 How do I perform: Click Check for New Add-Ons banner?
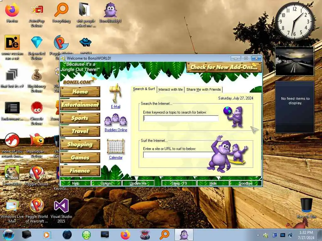click(224, 67)
